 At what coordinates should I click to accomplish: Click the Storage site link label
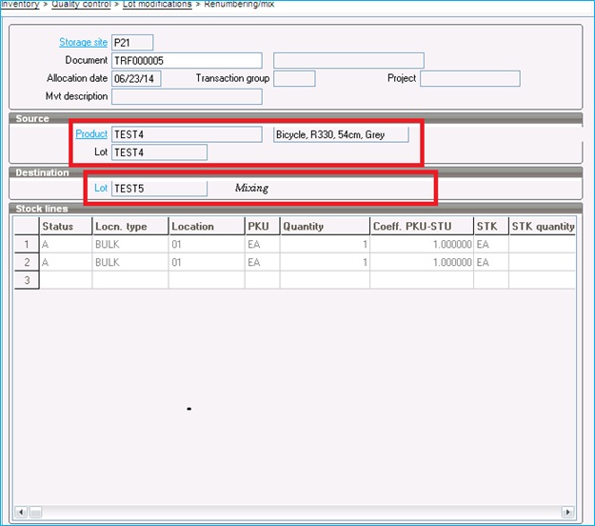pyautogui.click(x=83, y=42)
